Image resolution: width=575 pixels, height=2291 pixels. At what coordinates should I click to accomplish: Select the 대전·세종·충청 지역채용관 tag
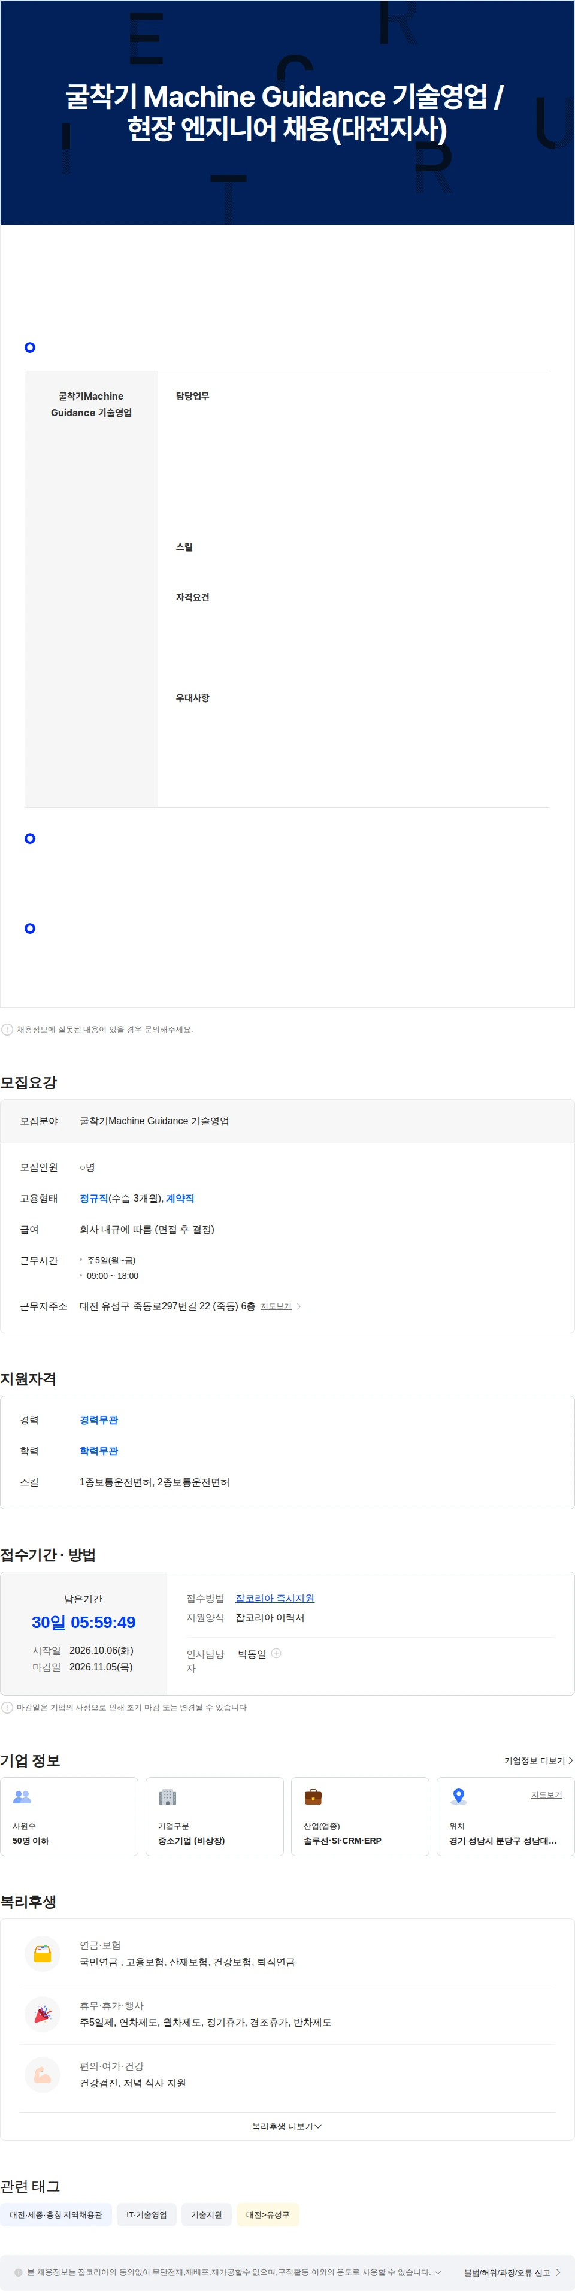[56, 2214]
